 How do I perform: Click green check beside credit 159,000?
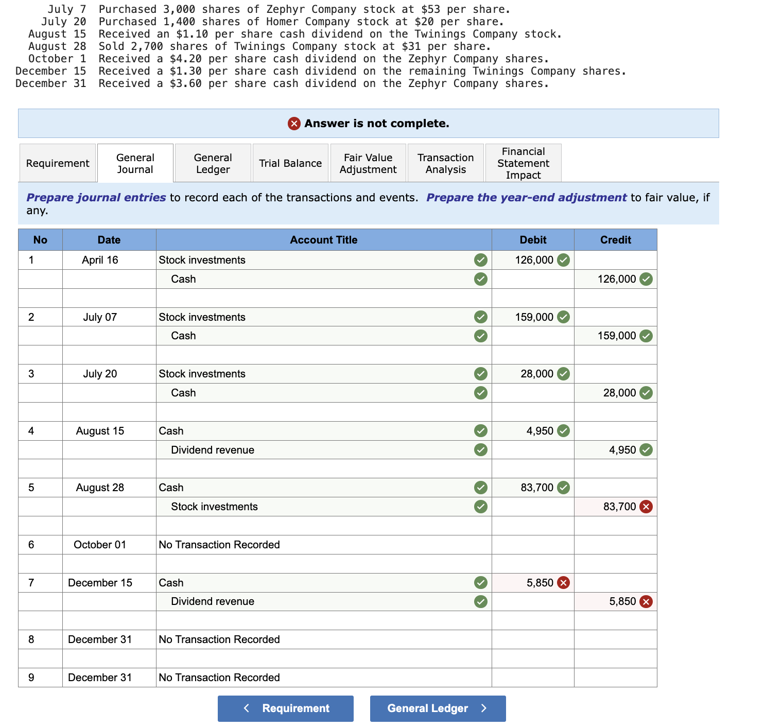tap(646, 336)
